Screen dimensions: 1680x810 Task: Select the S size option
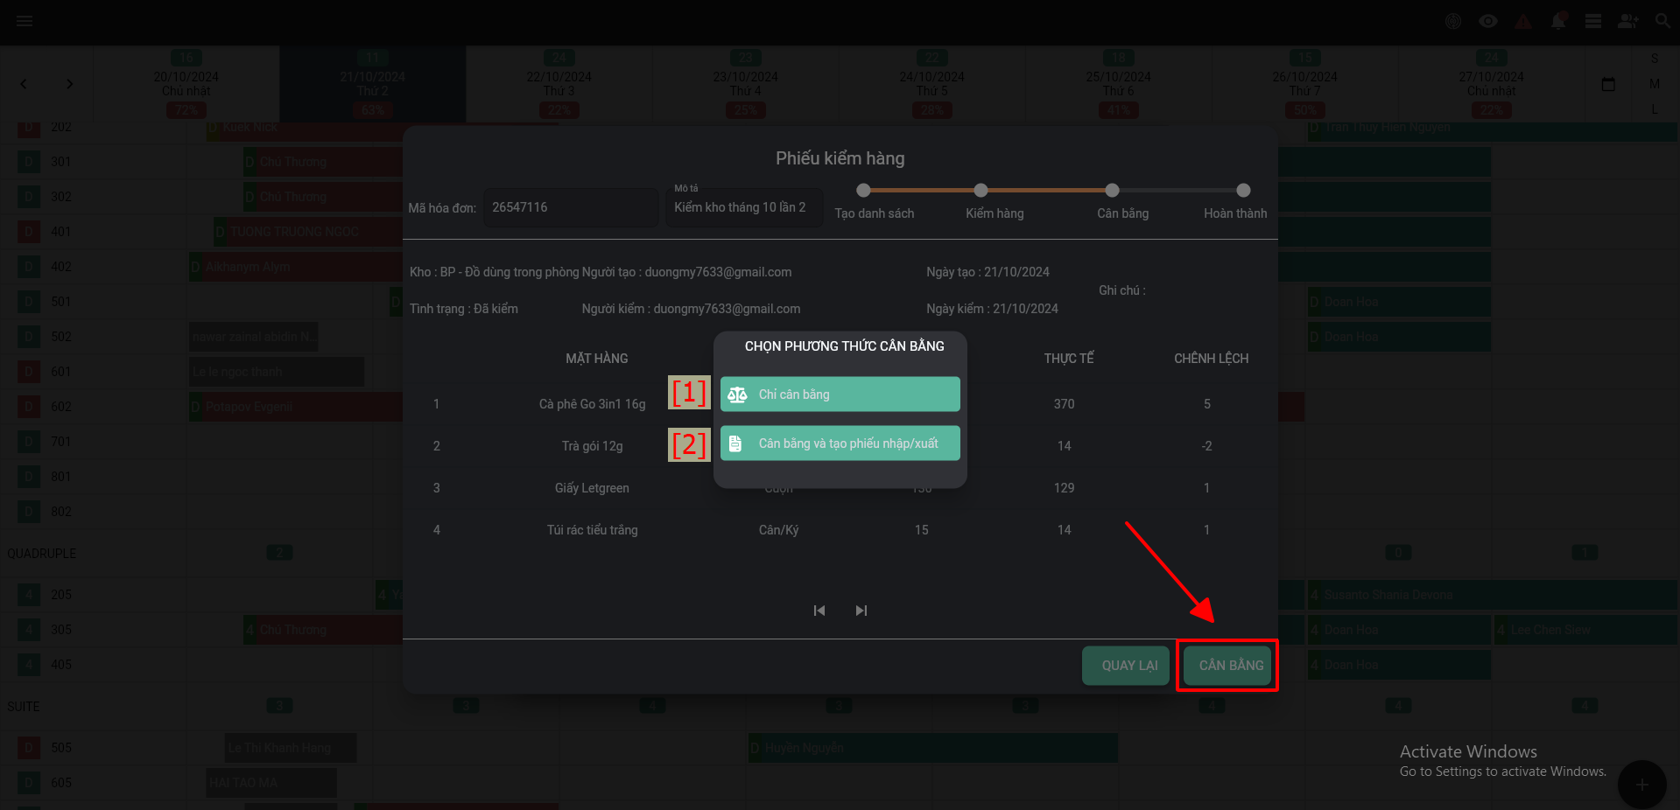click(1655, 59)
